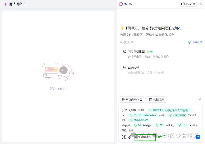Screen dimensions: 205x144
Task: Open the 1分钟教程 tutorial link
Action: tap(195, 42)
